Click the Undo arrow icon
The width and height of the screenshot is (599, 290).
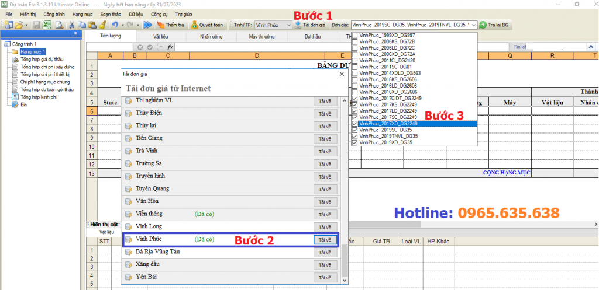pos(115,25)
